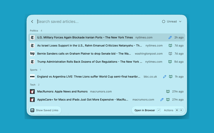The image size is (214, 133).
Task: Click the circle icon beside the Unread label
Action: pos(164,21)
